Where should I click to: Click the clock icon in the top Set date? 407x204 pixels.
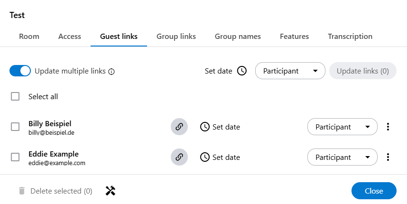(x=242, y=71)
